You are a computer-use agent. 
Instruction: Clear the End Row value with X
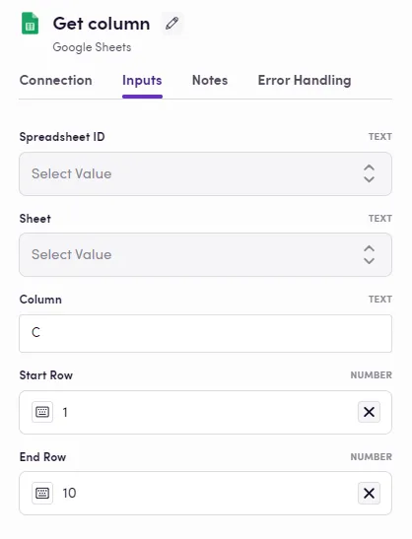click(369, 493)
